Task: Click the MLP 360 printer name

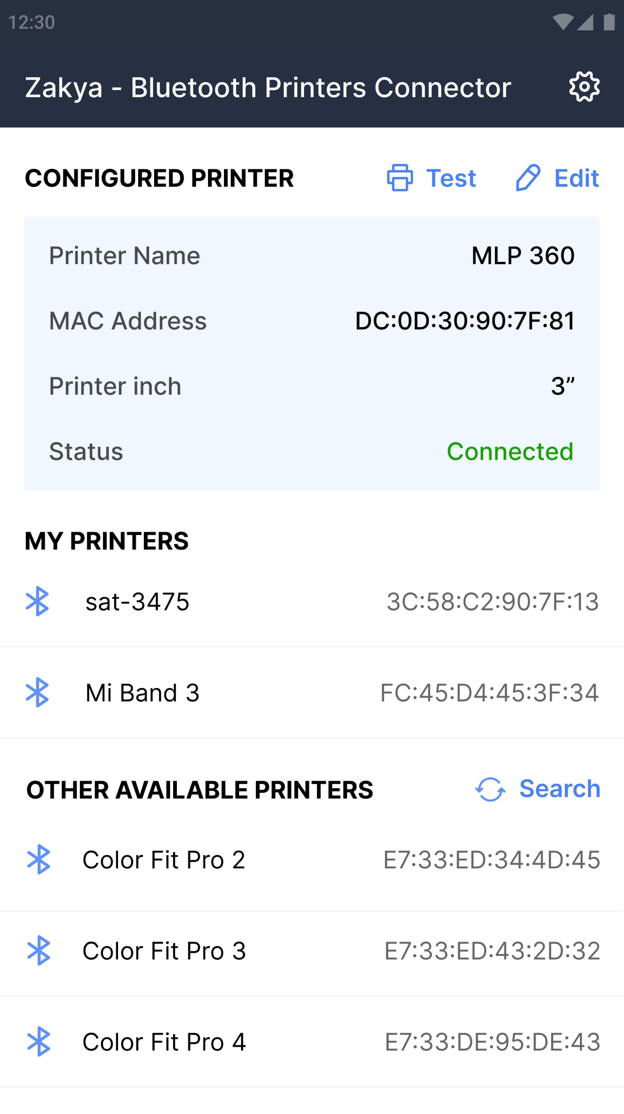Action: pyautogui.click(x=523, y=256)
